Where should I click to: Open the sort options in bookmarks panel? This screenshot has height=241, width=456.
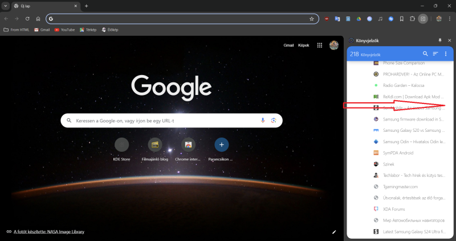(435, 53)
